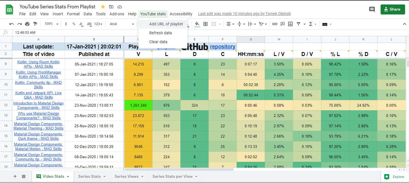Image resolution: width=409 pixels, height=183 pixels.
Task: Open the Functions sigma icon
Action: (311, 24)
